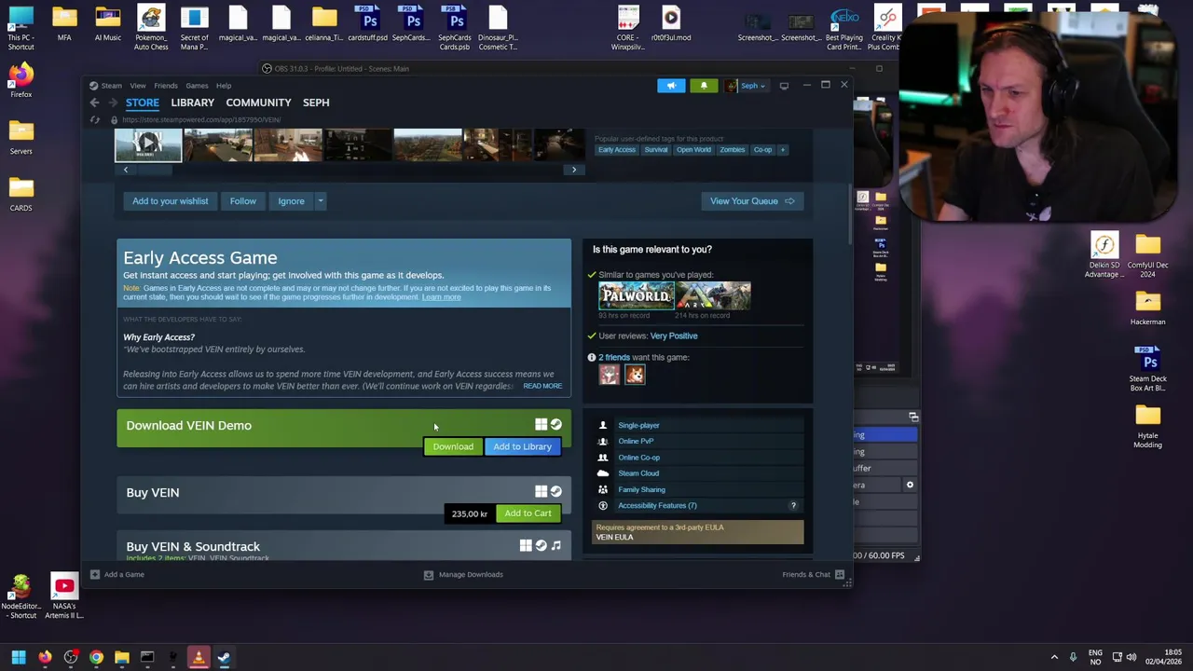Click Add to Cart for Buy VEIN
This screenshot has height=671, width=1193.
click(528, 514)
